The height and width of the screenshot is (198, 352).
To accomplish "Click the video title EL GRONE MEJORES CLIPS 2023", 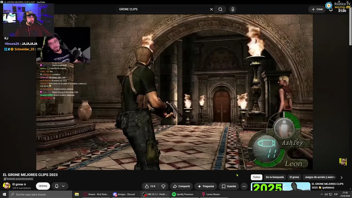I will (x=30, y=175).
